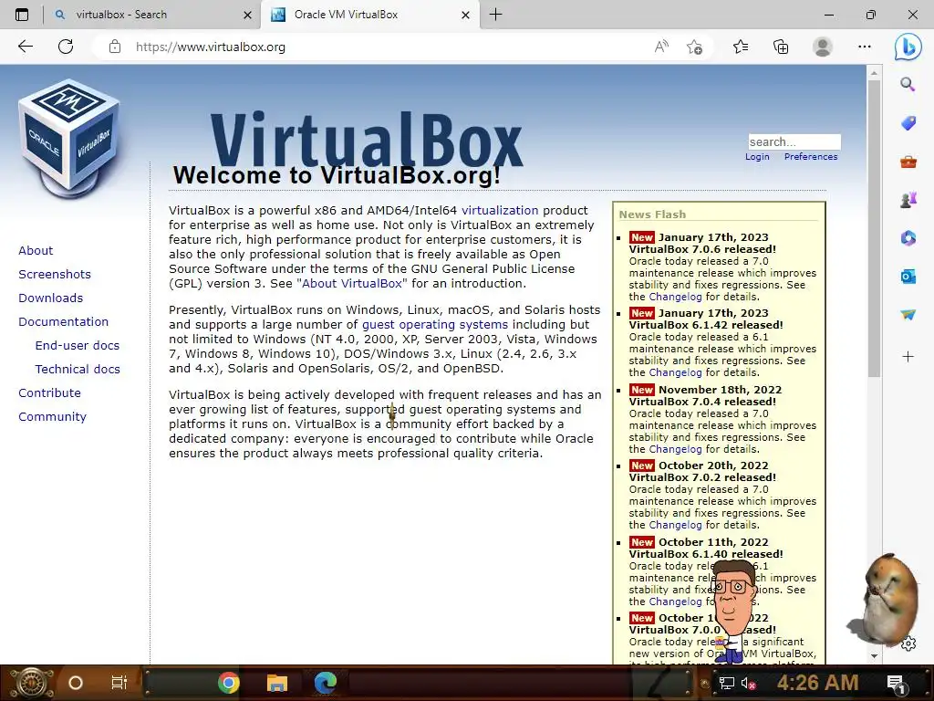Open the "About VirtualBox" introduction link

click(x=352, y=284)
